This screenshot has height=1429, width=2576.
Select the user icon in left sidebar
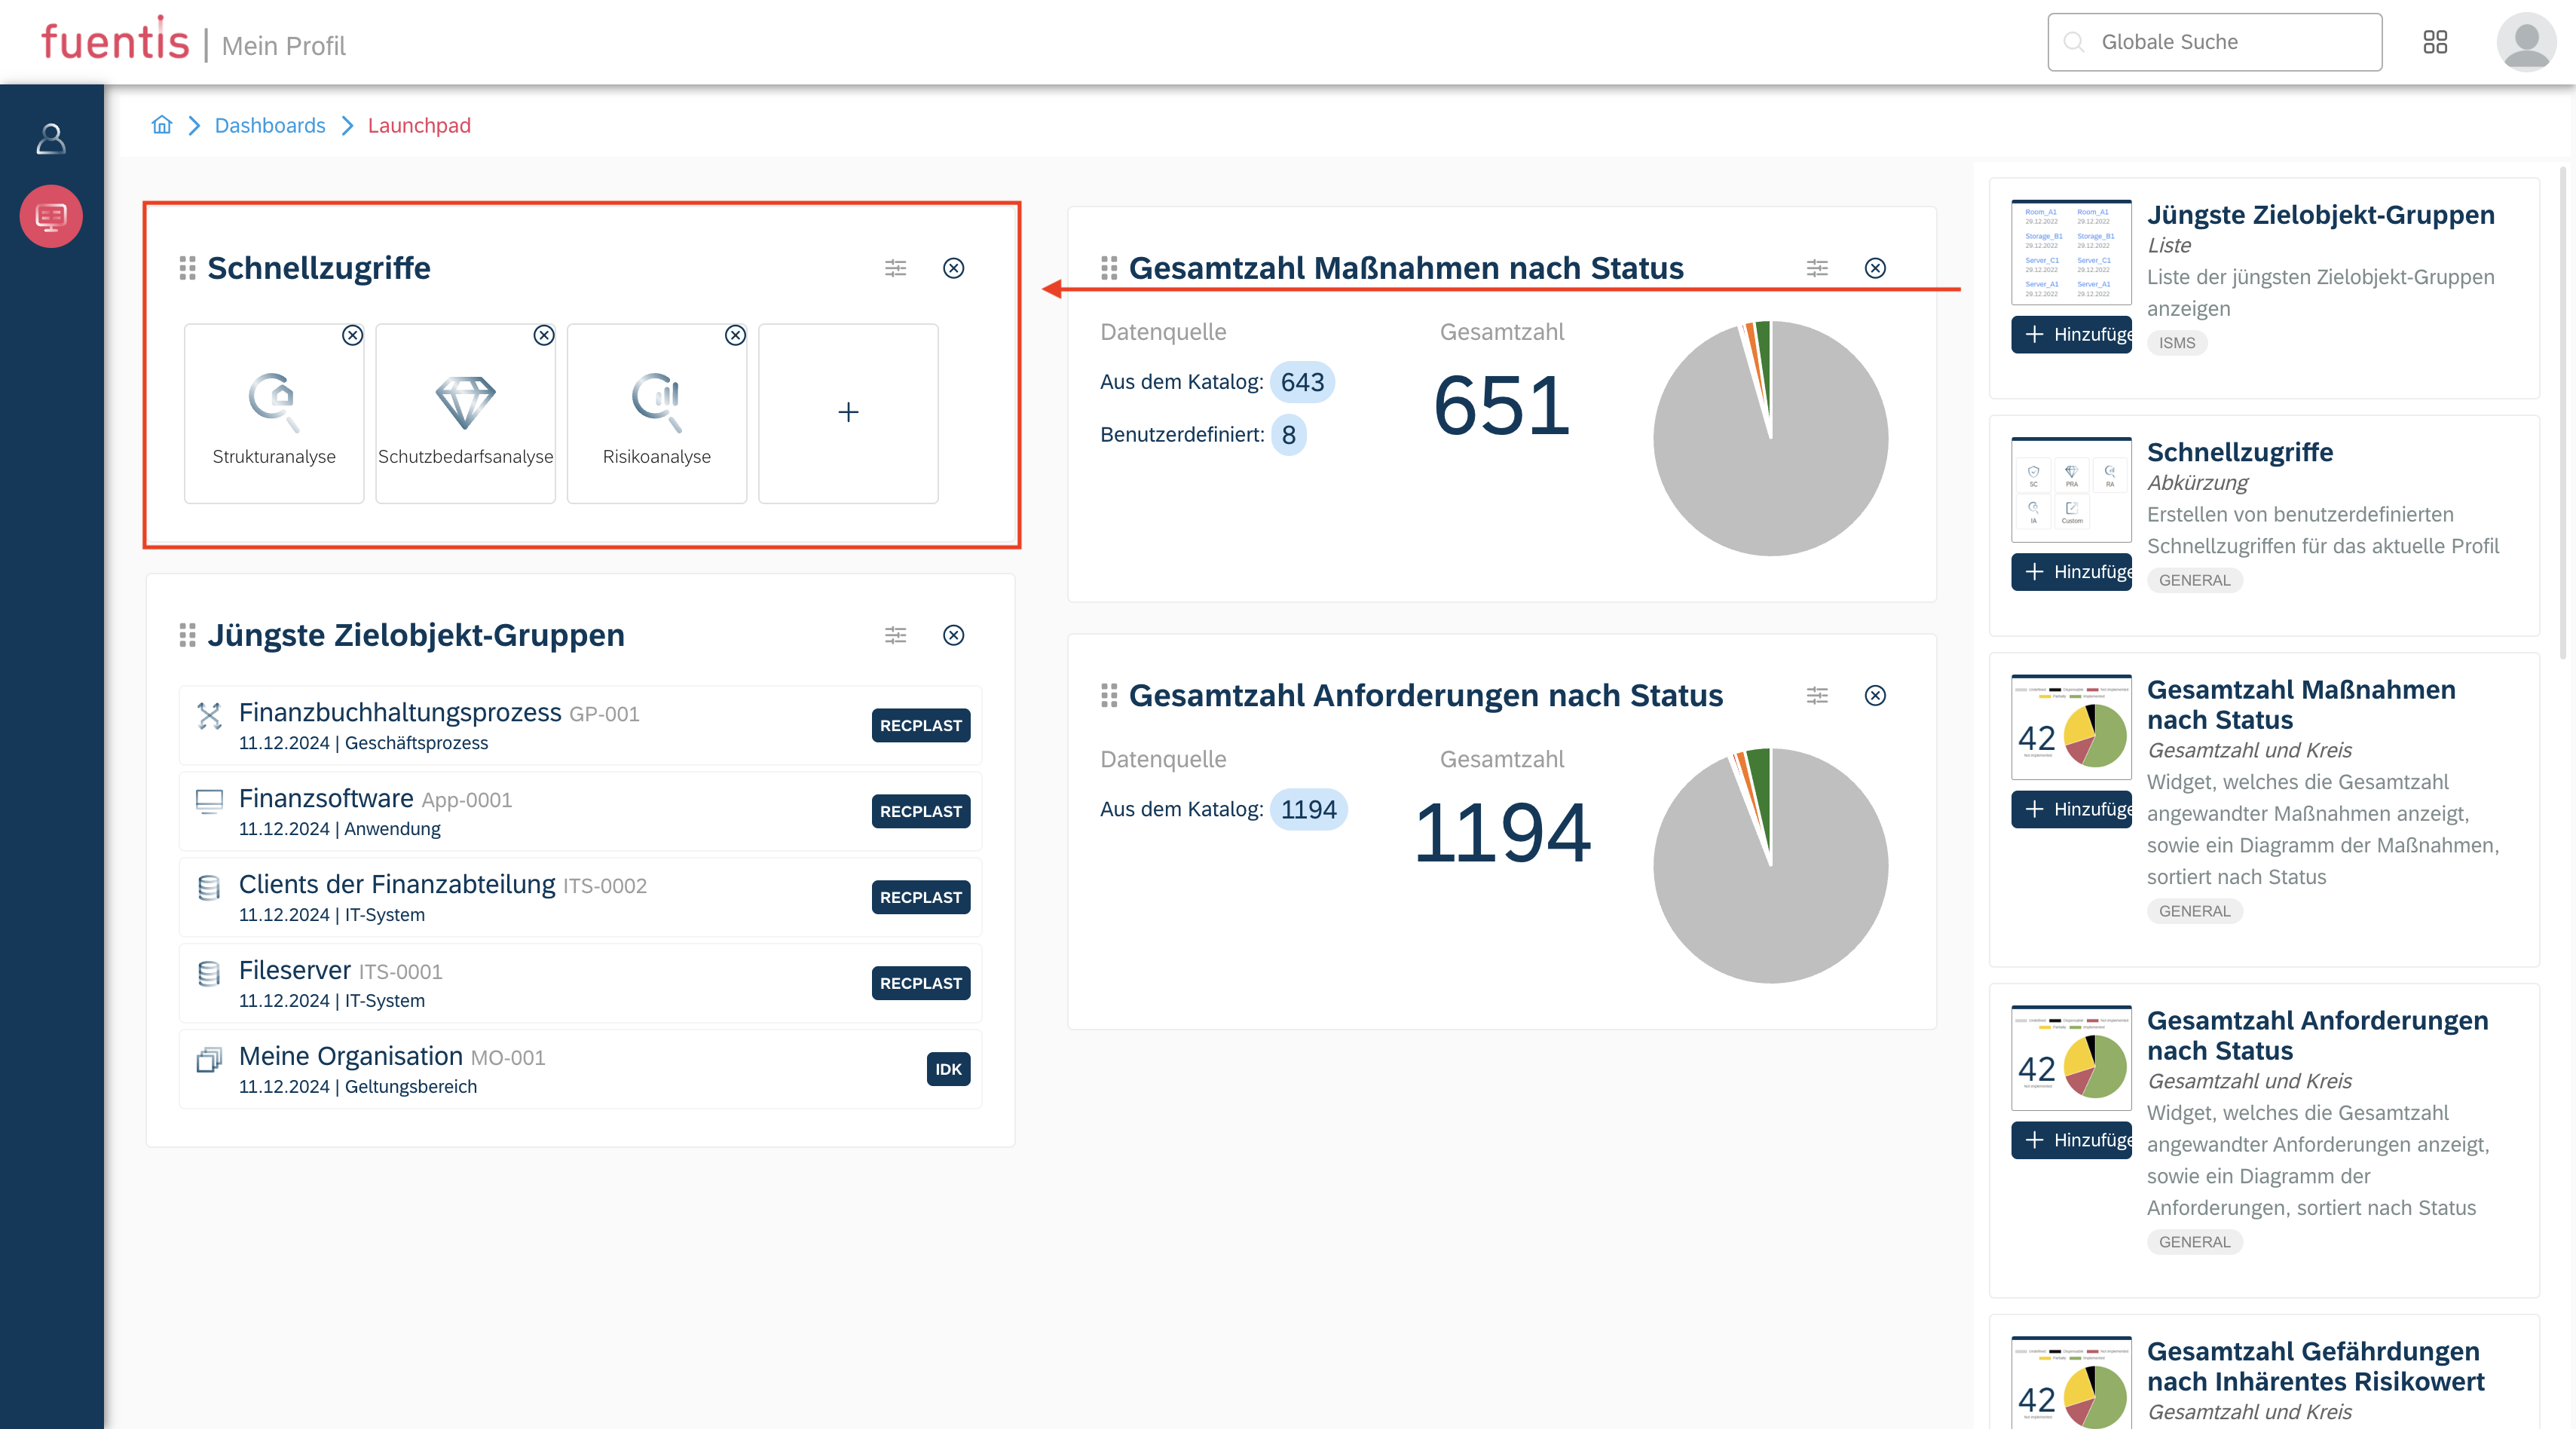[51, 139]
